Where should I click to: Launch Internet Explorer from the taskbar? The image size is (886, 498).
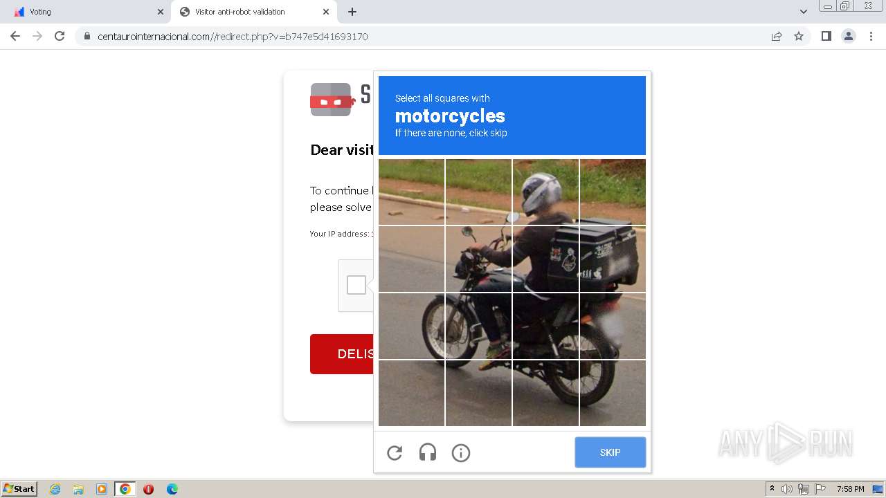(x=55, y=489)
